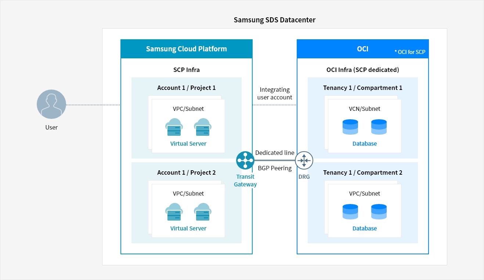Viewport: 484px width, 280px height.
Task: Select right Database icon in Compartment 2
Action: [379, 212]
